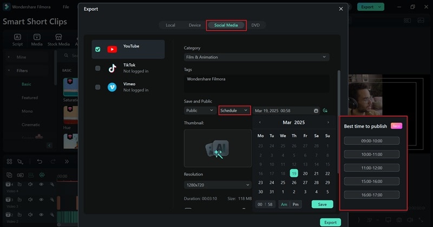Click the fullscreen expand arrow under preview
The width and height of the screenshot is (433, 227).
point(421,220)
